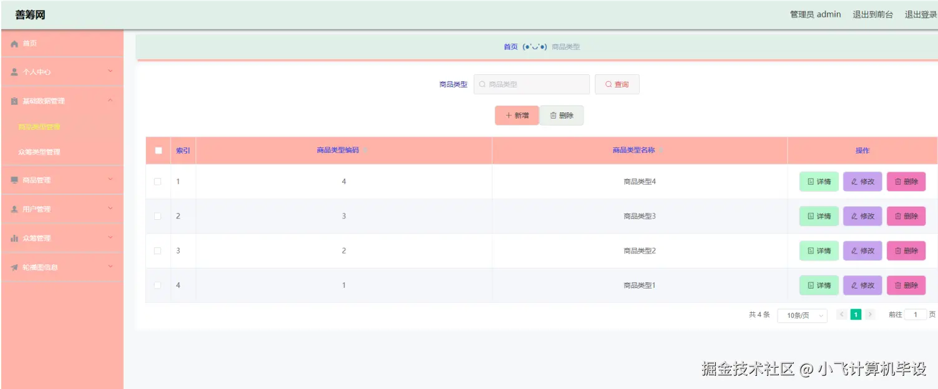The width and height of the screenshot is (938, 389).
Task: Open 详情 for 商品类型1
Action: pyautogui.click(x=819, y=285)
